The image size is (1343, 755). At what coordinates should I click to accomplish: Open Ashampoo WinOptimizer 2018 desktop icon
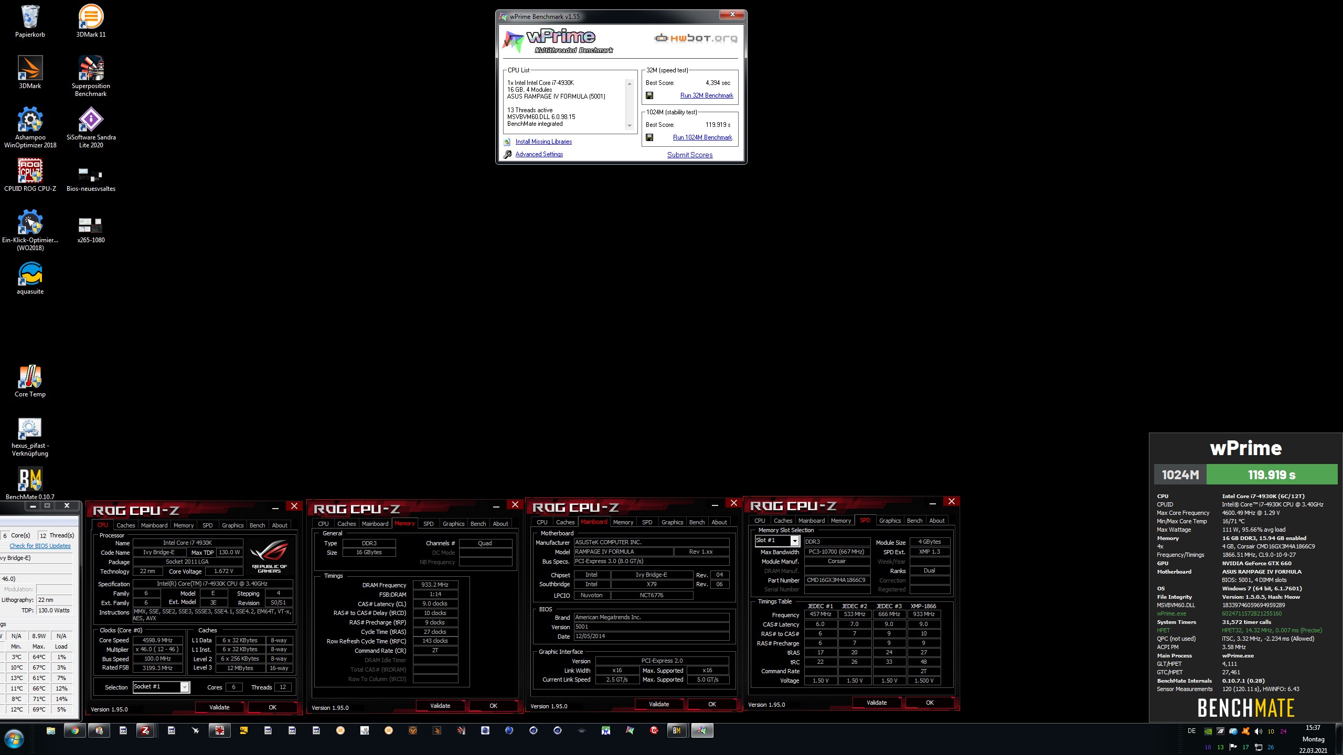tap(30, 127)
